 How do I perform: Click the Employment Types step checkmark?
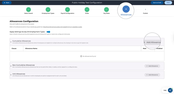(48, 10)
